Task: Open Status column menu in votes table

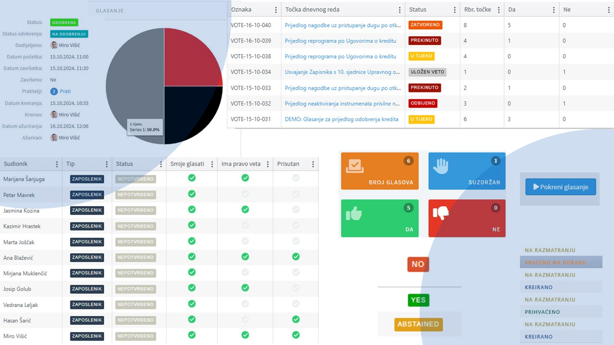Action: point(455,10)
